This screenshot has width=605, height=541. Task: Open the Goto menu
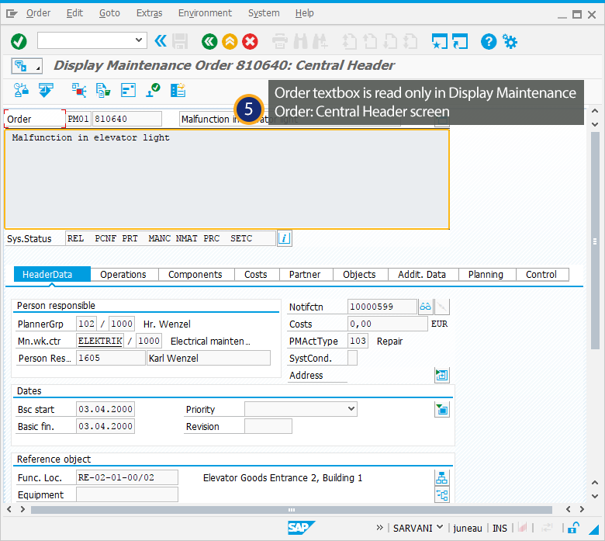(x=109, y=13)
